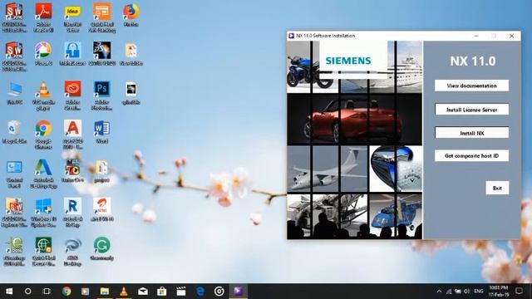This screenshot has height=299, width=532.
Task: Open Microsoft Edge from the taskbar
Action: pyautogui.click(x=200, y=292)
